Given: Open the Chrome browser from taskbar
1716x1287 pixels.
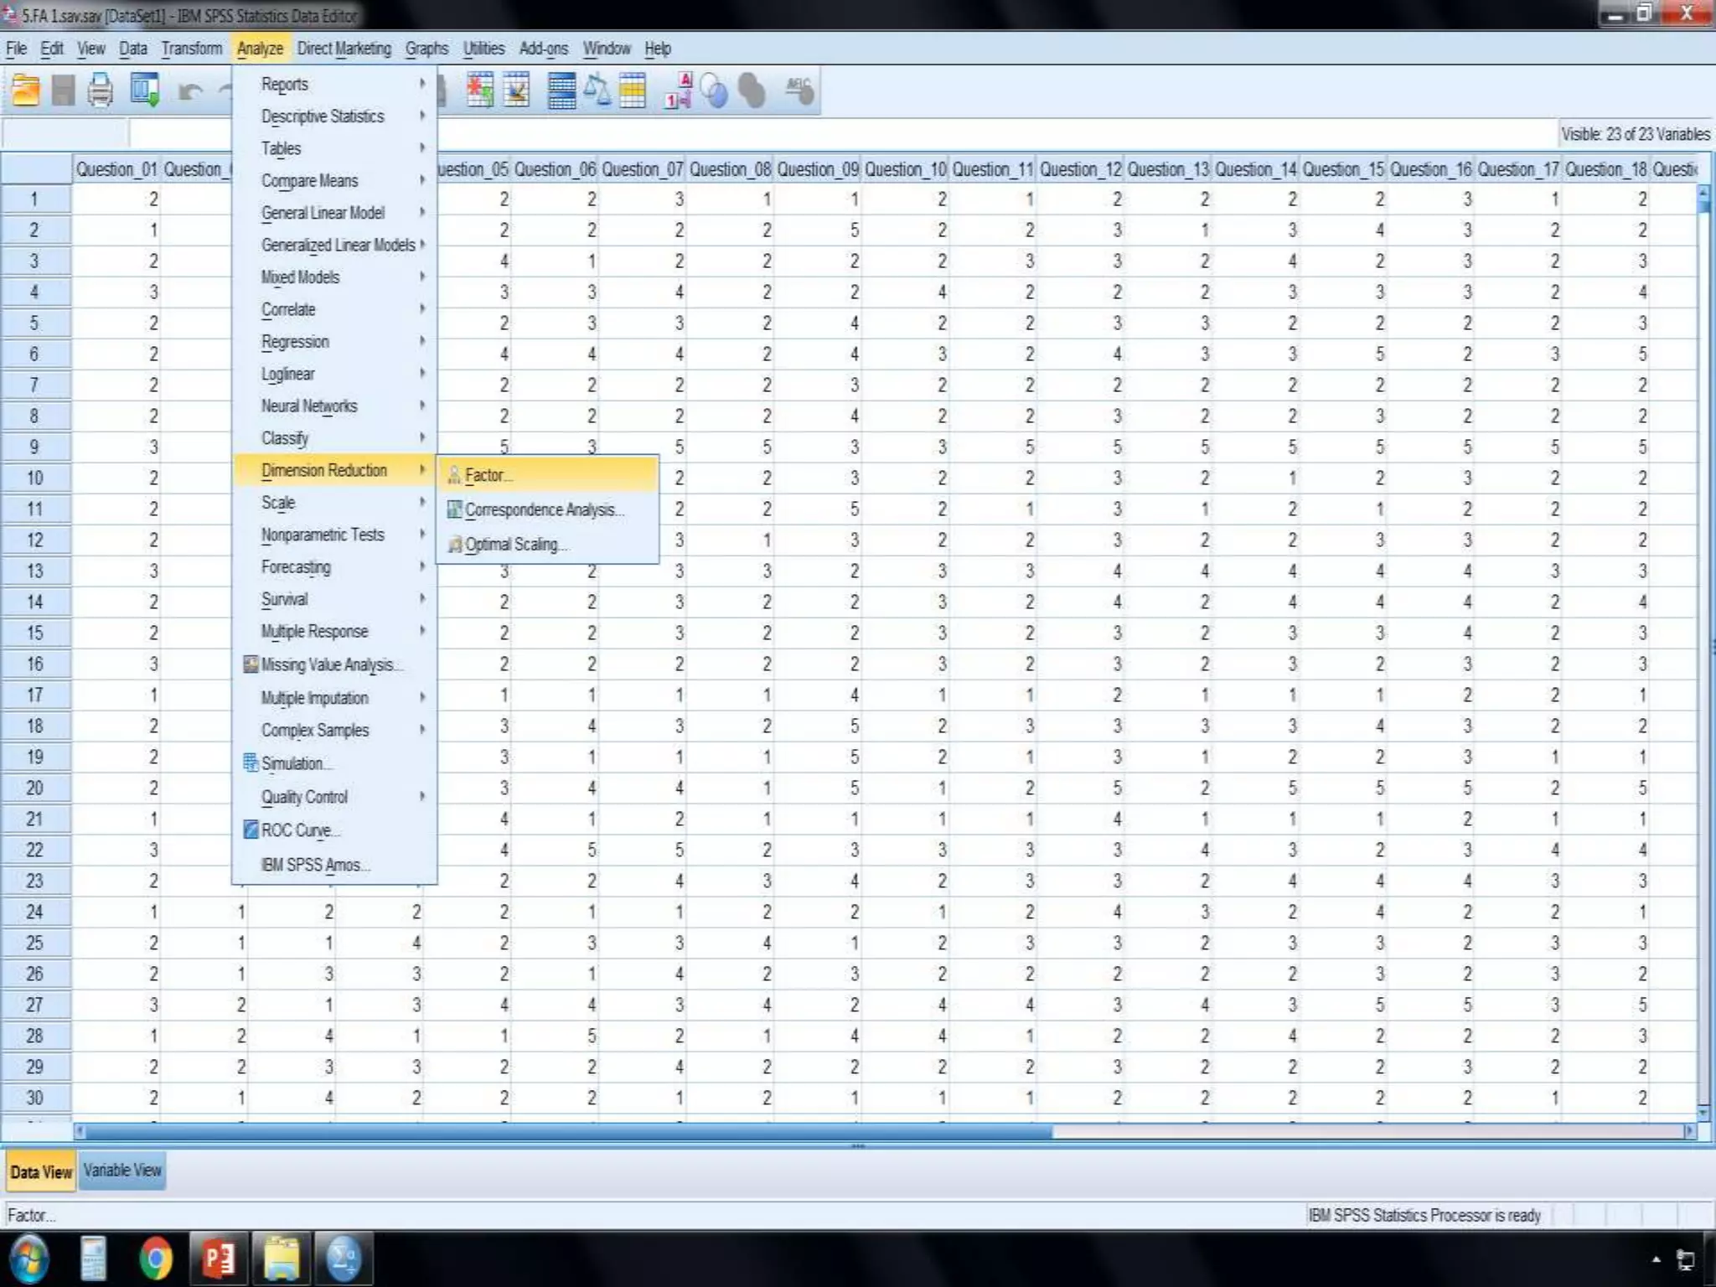Looking at the screenshot, I should (155, 1258).
